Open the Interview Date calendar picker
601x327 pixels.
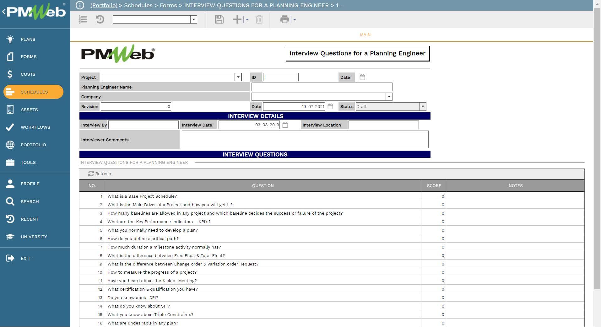pos(285,125)
